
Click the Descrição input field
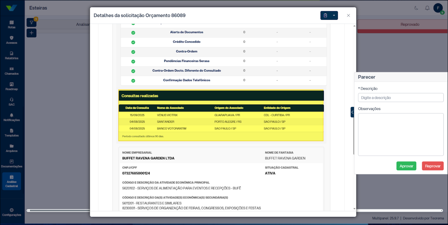[x=400, y=98]
